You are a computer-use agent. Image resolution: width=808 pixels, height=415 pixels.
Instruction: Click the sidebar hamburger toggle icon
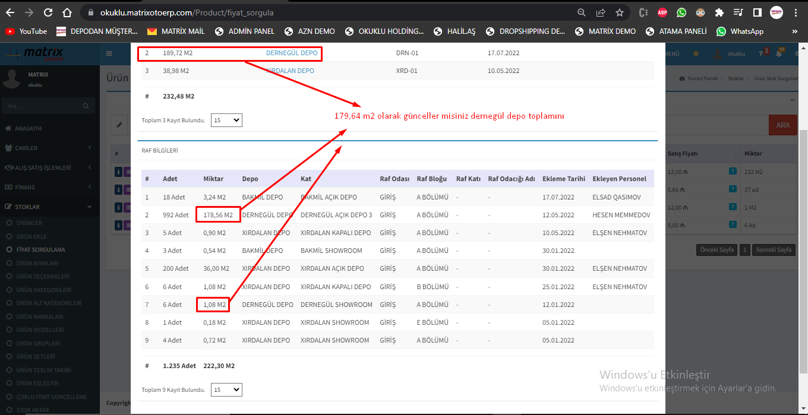(x=109, y=54)
